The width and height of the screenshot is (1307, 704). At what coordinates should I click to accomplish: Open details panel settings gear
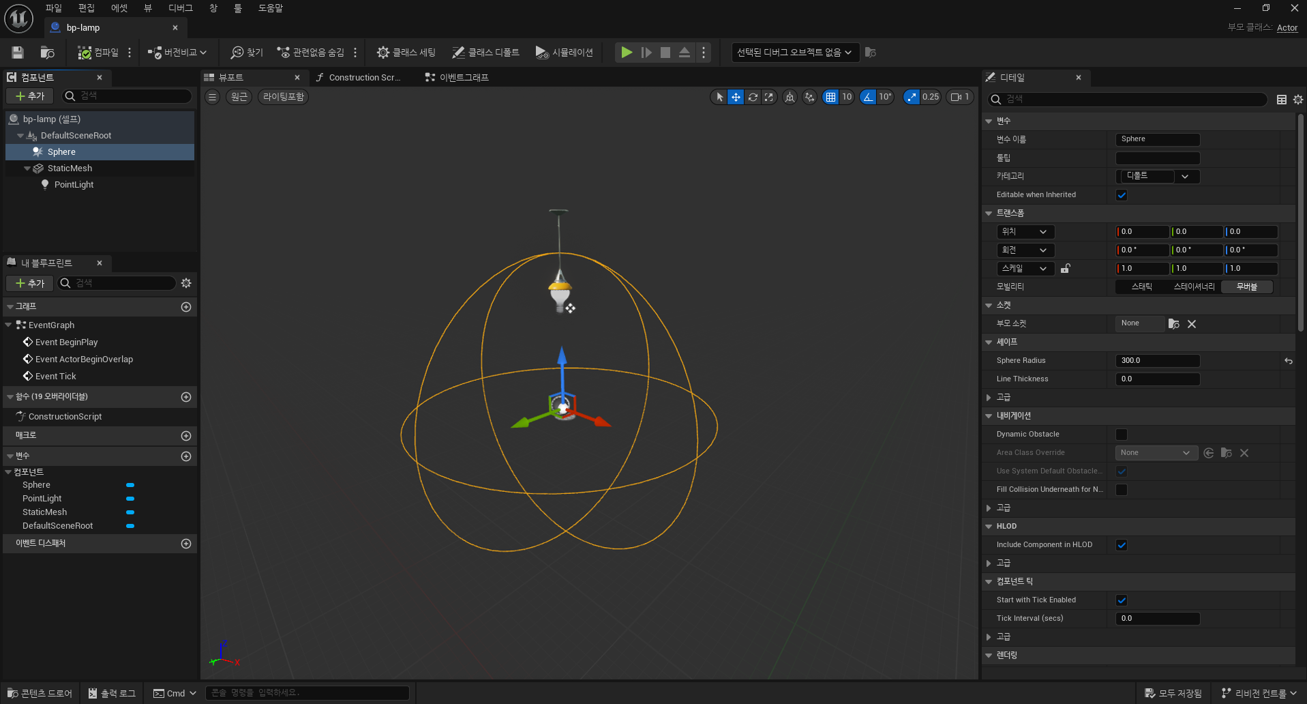coord(1298,100)
